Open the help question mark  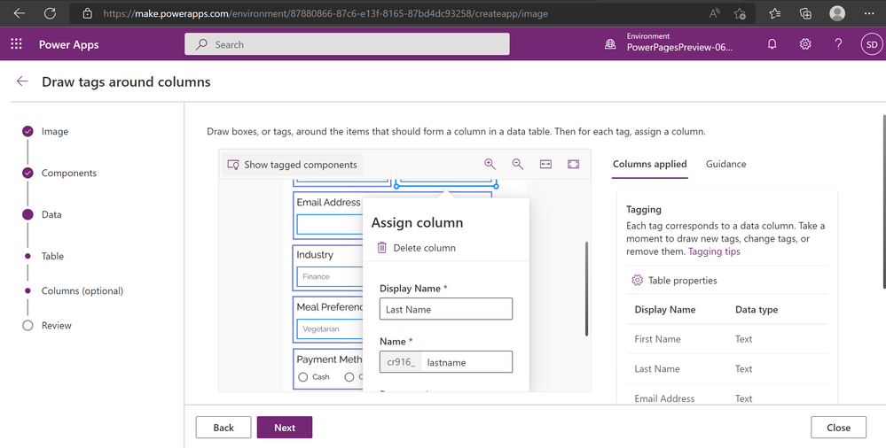[x=838, y=44]
